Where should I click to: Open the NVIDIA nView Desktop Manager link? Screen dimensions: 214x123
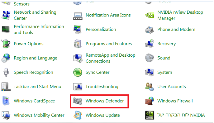click(x=180, y=15)
